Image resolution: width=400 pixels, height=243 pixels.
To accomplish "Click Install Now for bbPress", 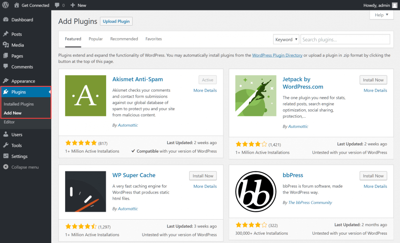I will (x=373, y=176).
